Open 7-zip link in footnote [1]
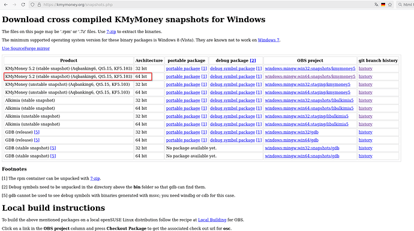 pos(95,178)
